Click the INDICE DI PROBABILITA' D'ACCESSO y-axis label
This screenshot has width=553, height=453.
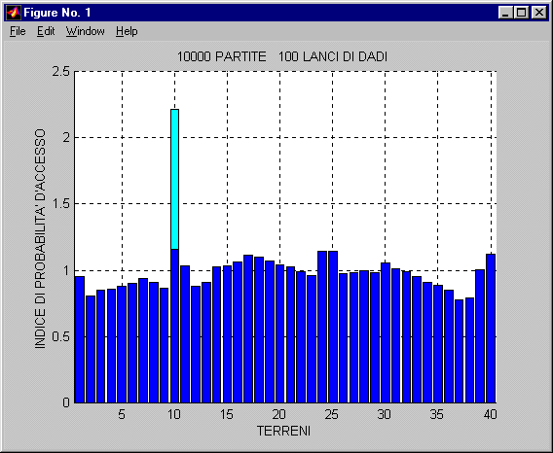coord(40,239)
